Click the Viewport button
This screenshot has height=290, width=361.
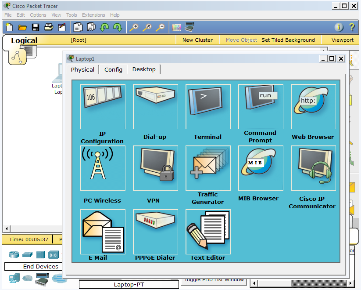(x=342, y=40)
